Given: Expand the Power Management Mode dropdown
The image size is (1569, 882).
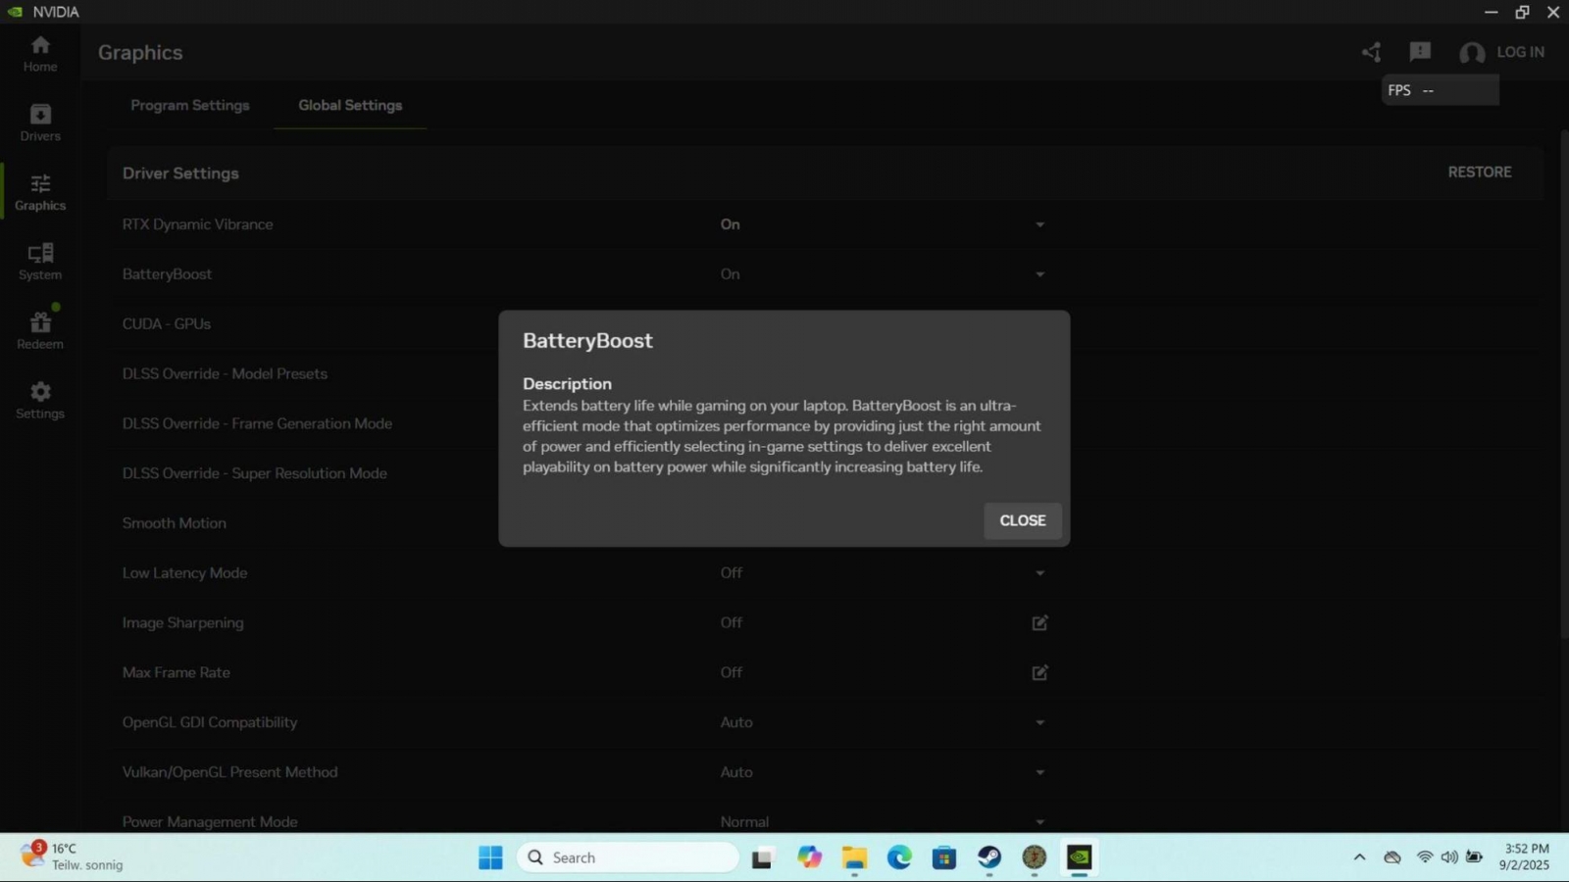Looking at the screenshot, I should coord(1038,821).
